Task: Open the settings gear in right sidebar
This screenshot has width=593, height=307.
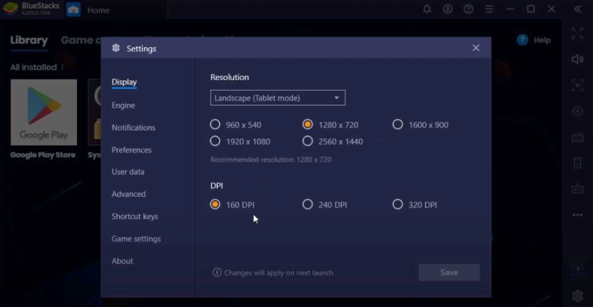Action: coord(577,295)
